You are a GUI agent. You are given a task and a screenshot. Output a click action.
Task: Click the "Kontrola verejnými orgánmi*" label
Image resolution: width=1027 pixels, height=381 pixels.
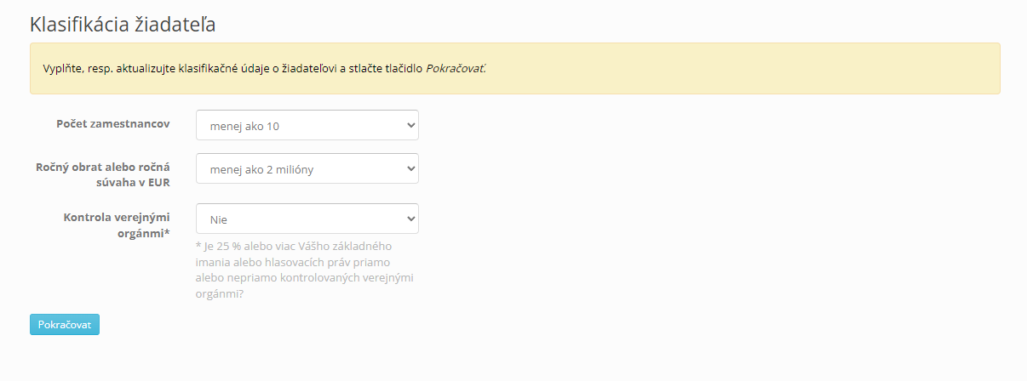[x=117, y=225]
